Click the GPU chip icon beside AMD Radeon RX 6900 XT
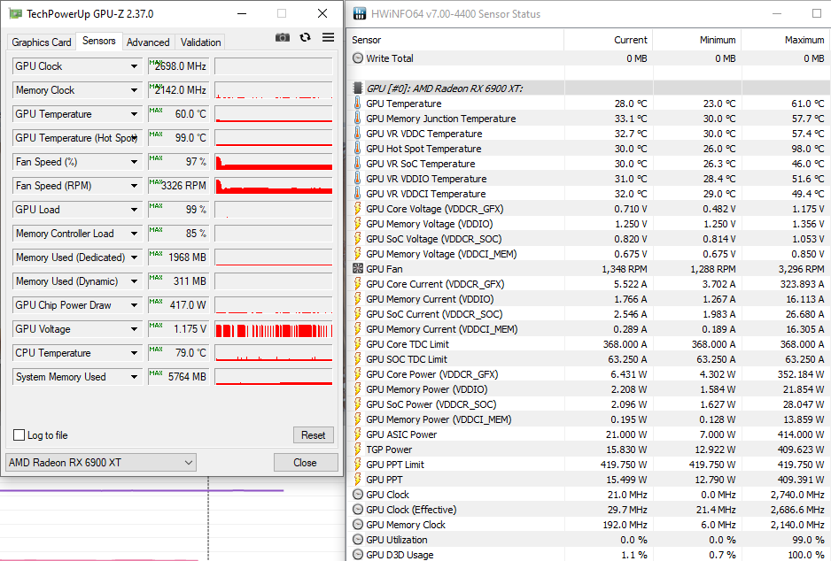831x561 pixels. coord(358,88)
